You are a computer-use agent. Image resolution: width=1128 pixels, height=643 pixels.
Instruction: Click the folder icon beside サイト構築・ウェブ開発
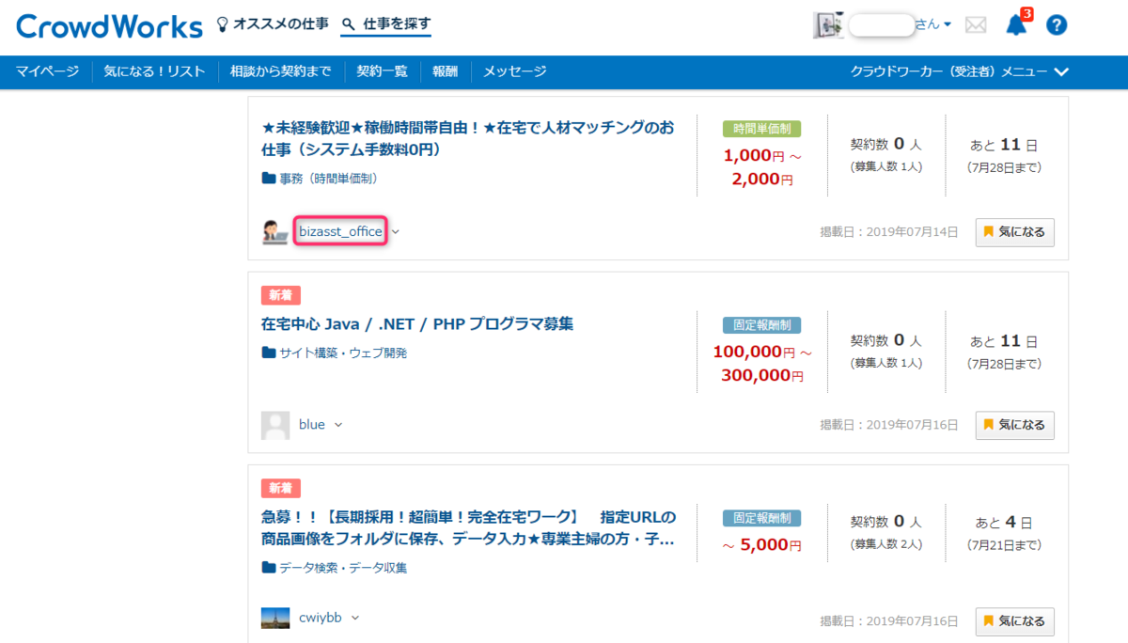coord(269,353)
